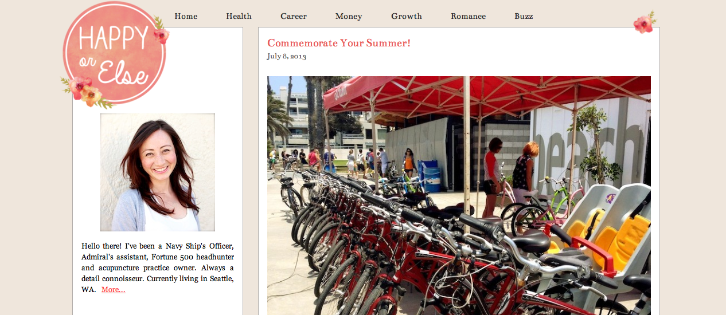Open the Home menu item
726x315 pixels.
[x=186, y=16]
